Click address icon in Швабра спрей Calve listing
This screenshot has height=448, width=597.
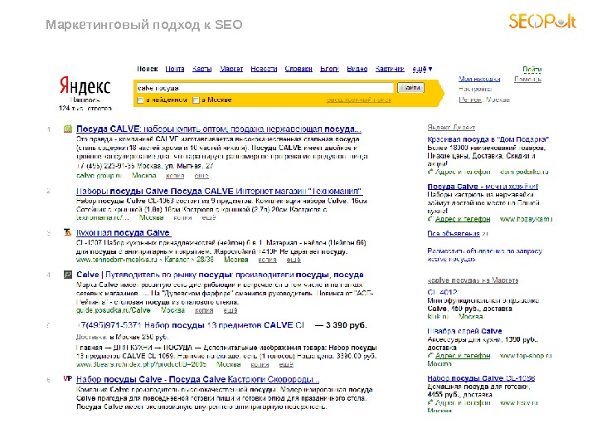(430, 355)
